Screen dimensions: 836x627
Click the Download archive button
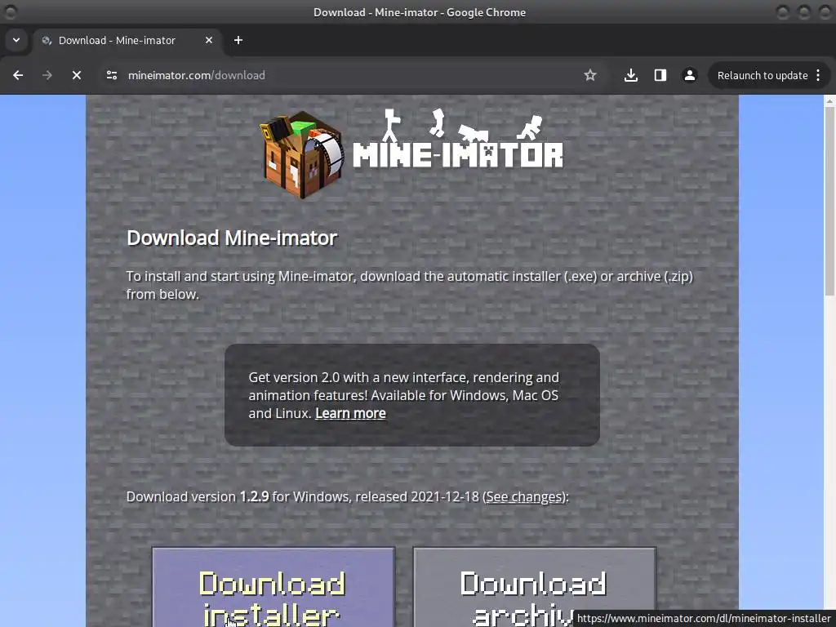(x=534, y=587)
